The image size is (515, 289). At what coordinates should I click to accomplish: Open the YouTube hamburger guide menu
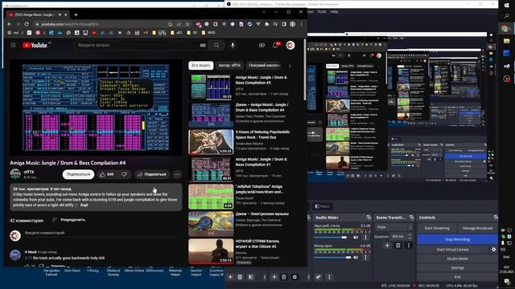coord(13,45)
